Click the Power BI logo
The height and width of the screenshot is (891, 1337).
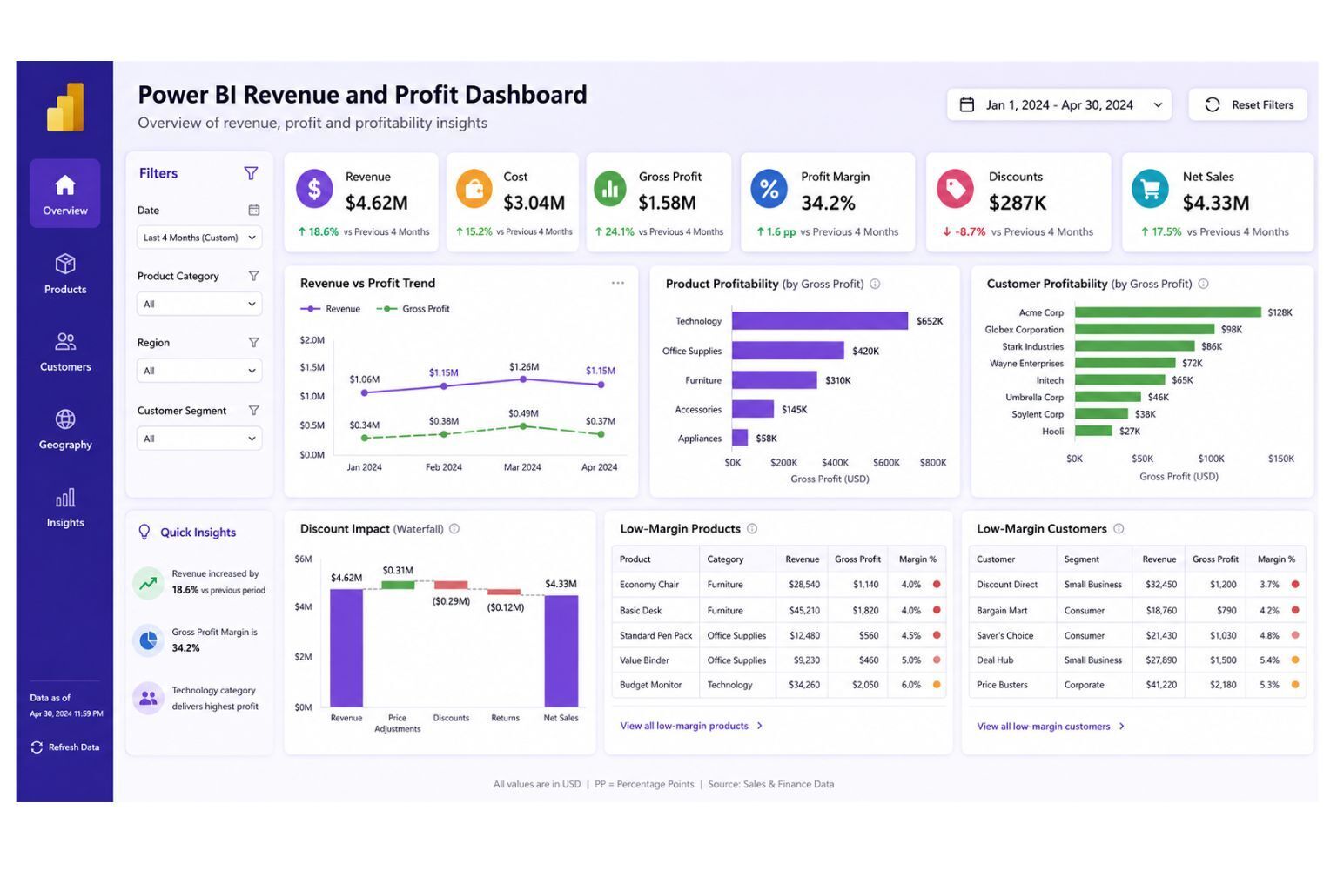65,107
